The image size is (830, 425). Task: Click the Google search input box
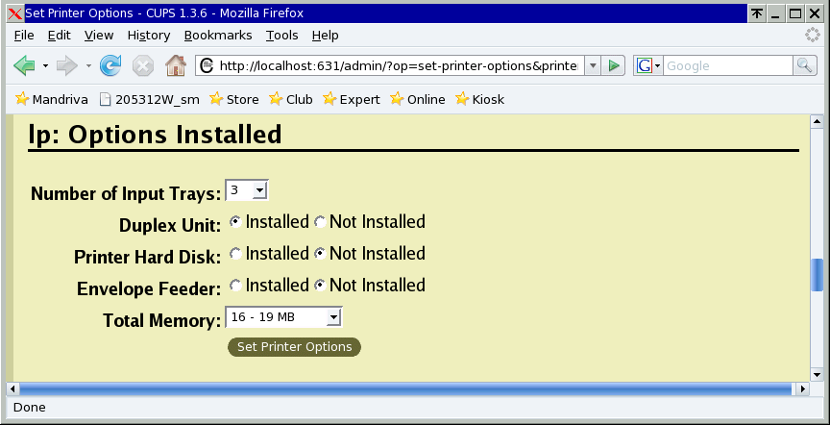[x=728, y=65]
